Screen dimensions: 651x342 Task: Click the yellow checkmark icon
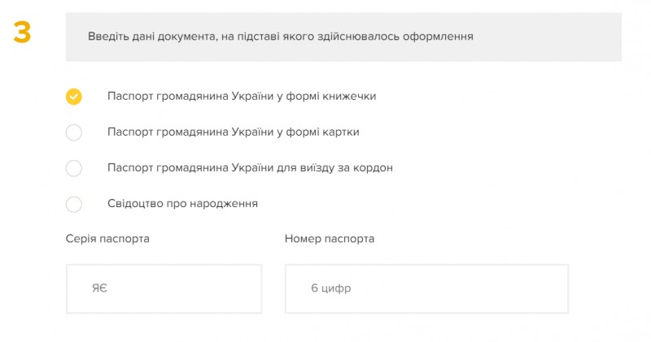74,97
